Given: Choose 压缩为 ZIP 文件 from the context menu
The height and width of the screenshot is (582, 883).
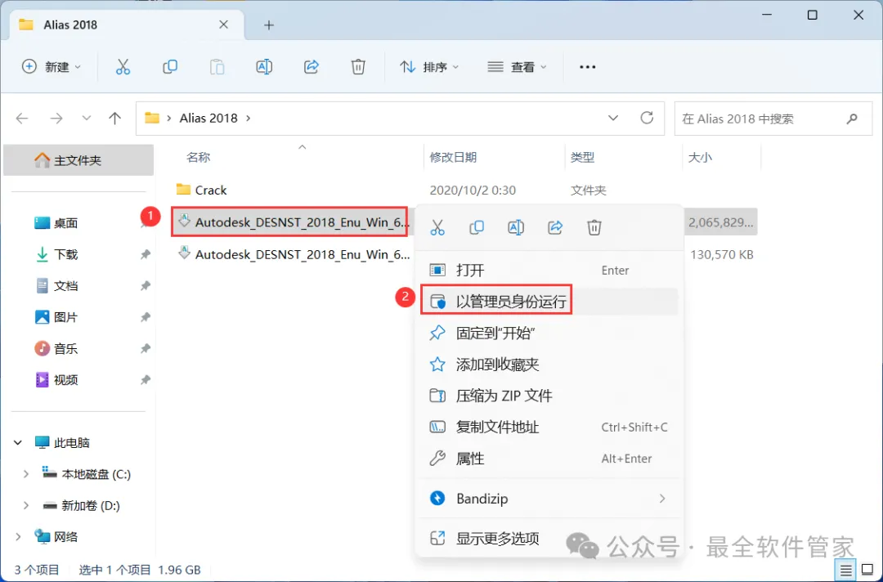Looking at the screenshot, I should (549, 396).
